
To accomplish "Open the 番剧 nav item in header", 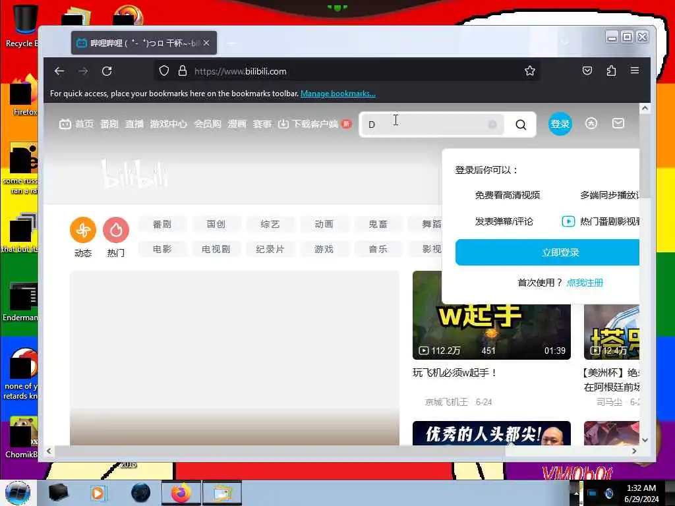I will 109,125.
